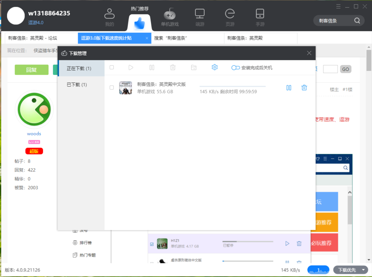
Task: Delete selected downloads via toolbar trash icon
Action: coord(173,67)
